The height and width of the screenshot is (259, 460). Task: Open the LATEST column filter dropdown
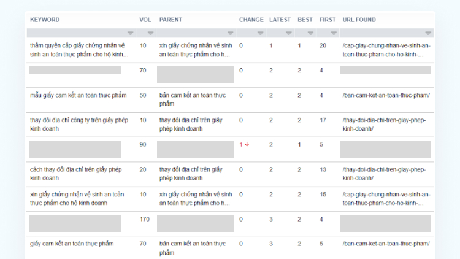pyautogui.click(x=289, y=33)
